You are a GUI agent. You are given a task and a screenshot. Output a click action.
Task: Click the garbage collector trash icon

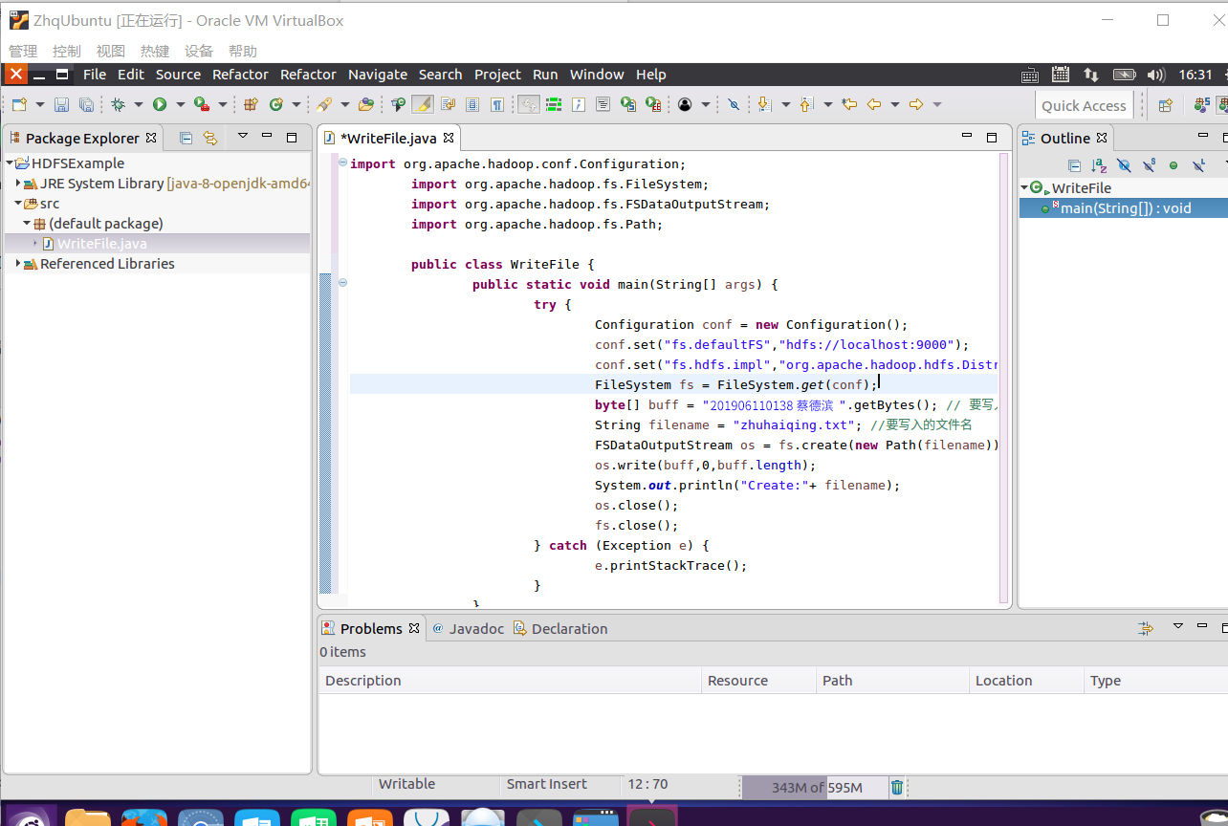click(x=897, y=787)
